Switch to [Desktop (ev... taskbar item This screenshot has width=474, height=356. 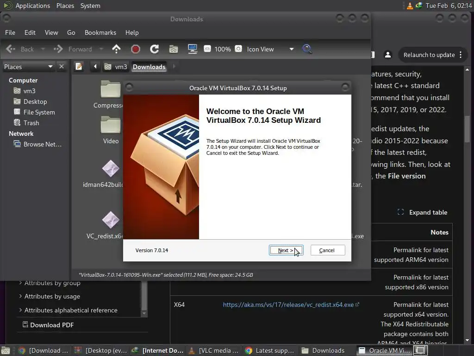pos(100,350)
